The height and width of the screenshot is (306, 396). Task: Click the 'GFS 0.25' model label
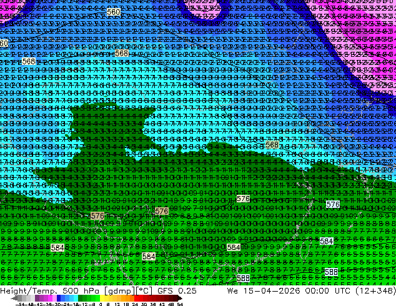tap(177, 290)
